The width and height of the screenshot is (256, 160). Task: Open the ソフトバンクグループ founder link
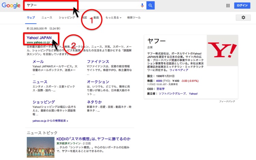point(172,94)
